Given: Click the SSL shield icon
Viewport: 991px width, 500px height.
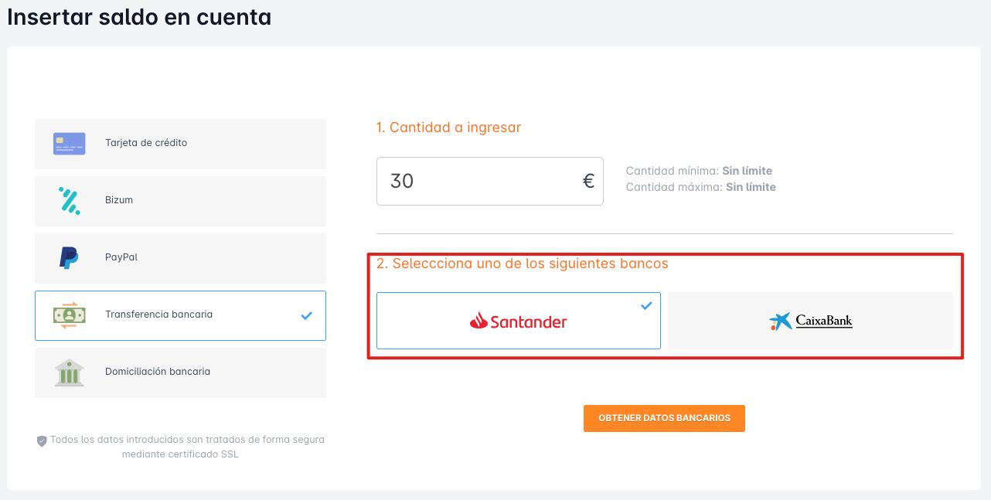Looking at the screenshot, I should [42, 440].
